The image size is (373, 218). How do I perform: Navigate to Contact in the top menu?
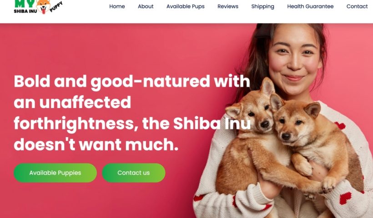click(x=357, y=6)
